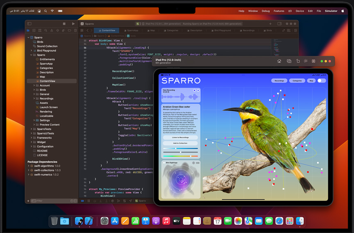The height and width of the screenshot is (233, 354).
Task: Click the simulator Home button icon
Action: click(279, 61)
